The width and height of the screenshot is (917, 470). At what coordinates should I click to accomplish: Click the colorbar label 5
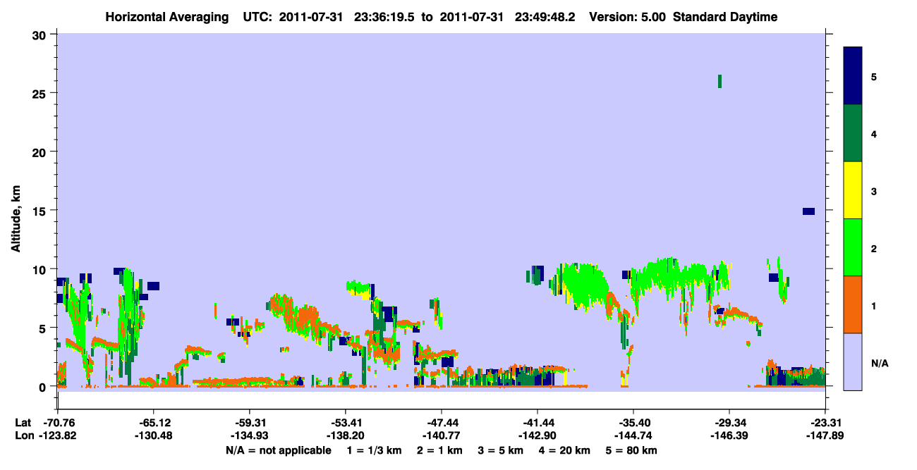point(873,76)
